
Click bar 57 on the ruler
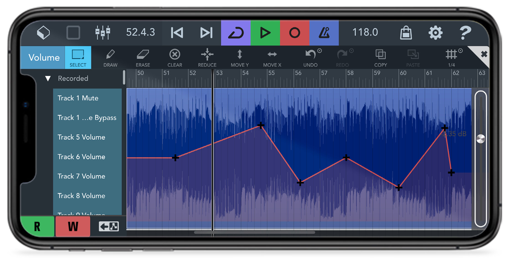[x=324, y=73]
